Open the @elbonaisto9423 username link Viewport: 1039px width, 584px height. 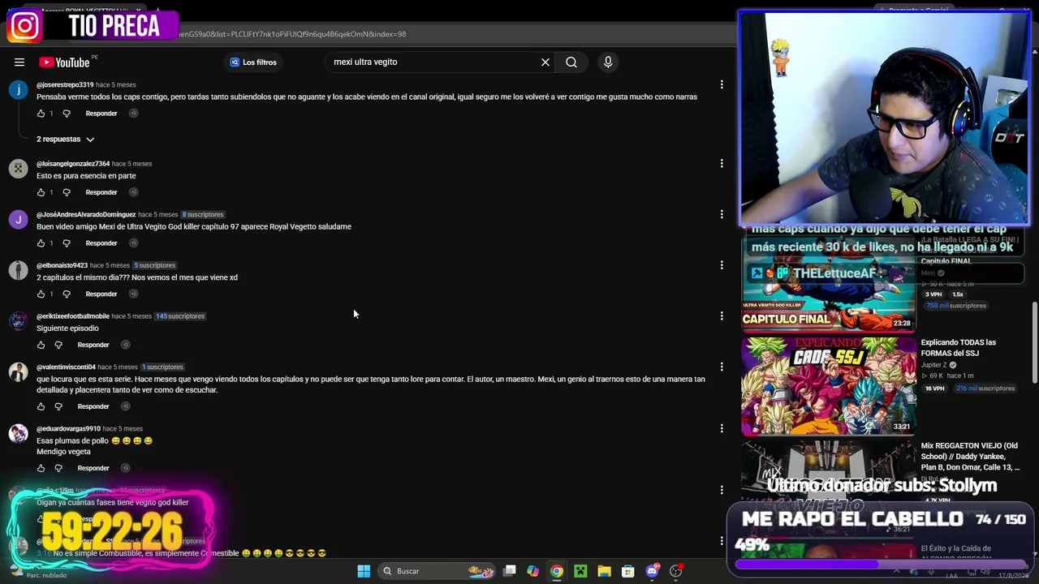tap(62, 265)
